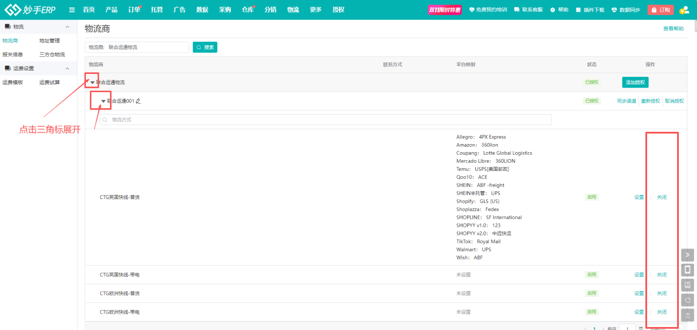Collapse the 运费设置 sidebar section
Image resolution: width=697 pixels, height=330 pixels.
[x=67, y=68]
